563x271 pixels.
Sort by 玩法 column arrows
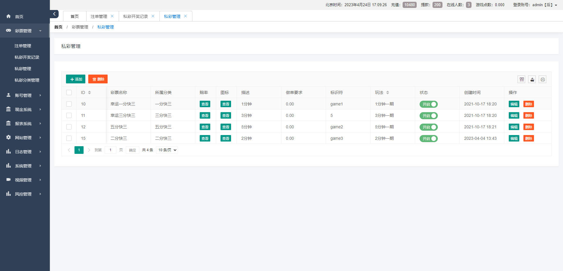coord(387,92)
